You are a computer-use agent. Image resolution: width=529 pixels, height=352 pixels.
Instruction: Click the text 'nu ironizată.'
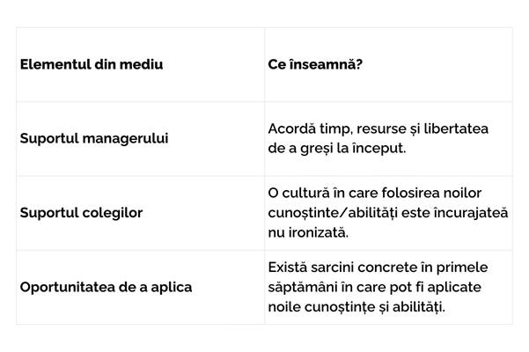pos(308,232)
